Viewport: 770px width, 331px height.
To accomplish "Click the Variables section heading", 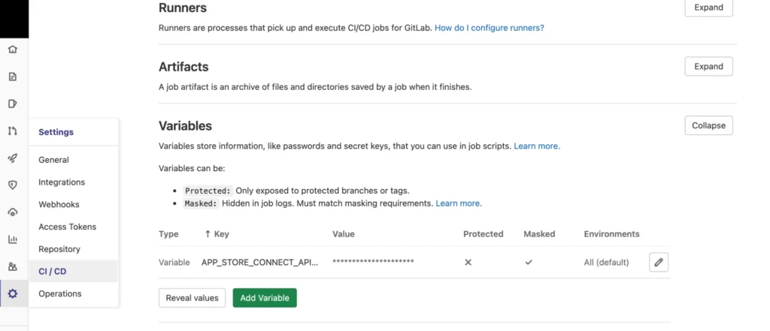I will coord(185,126).
